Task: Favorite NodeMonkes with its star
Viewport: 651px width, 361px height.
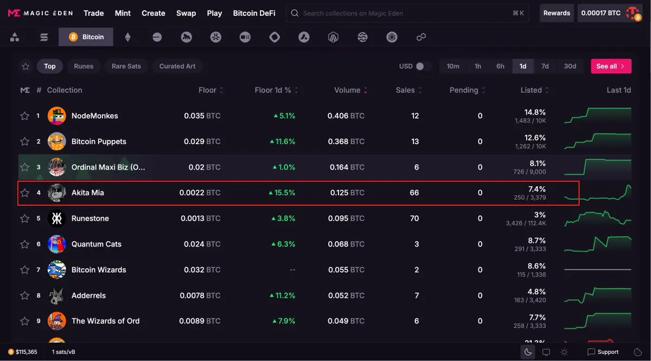Action: [x=24, y=116]
